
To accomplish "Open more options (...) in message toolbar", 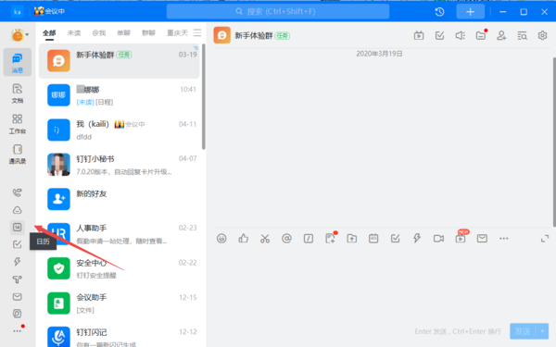I will tap(504, 239).
